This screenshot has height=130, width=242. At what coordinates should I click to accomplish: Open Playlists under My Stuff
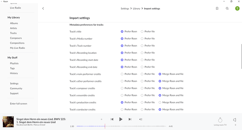(14, 63)
